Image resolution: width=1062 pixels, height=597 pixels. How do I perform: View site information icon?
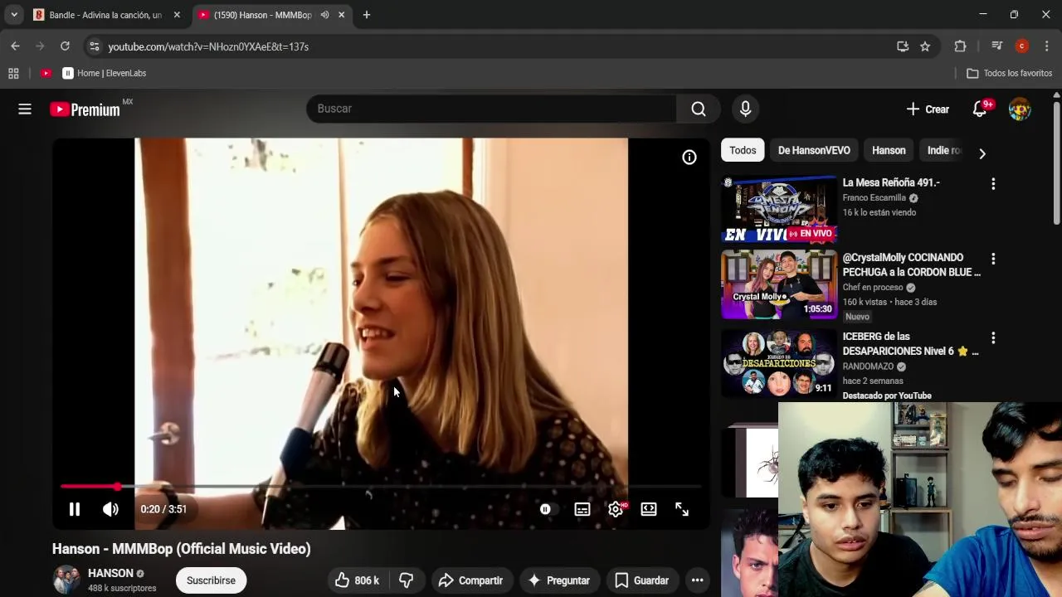(x=94, y=46)
